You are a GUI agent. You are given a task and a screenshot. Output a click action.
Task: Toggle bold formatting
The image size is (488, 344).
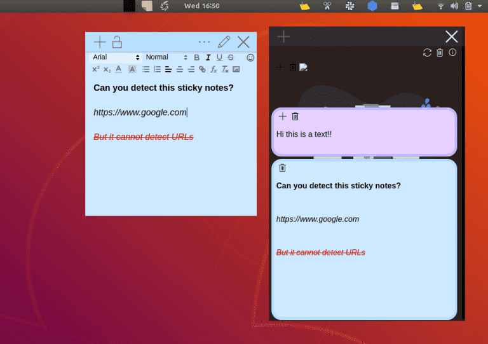[197, 58]
